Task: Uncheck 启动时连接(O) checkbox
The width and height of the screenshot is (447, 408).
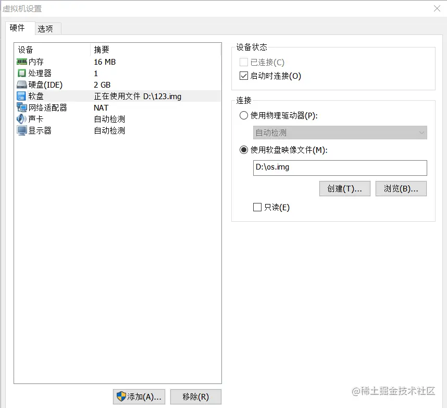Action: coord(244,76)
